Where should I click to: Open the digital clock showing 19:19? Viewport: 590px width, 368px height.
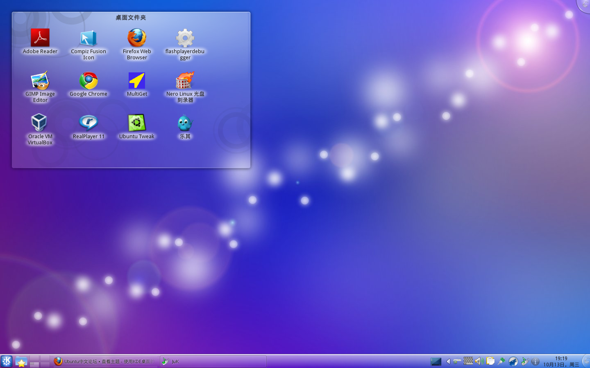pos(561,361)
